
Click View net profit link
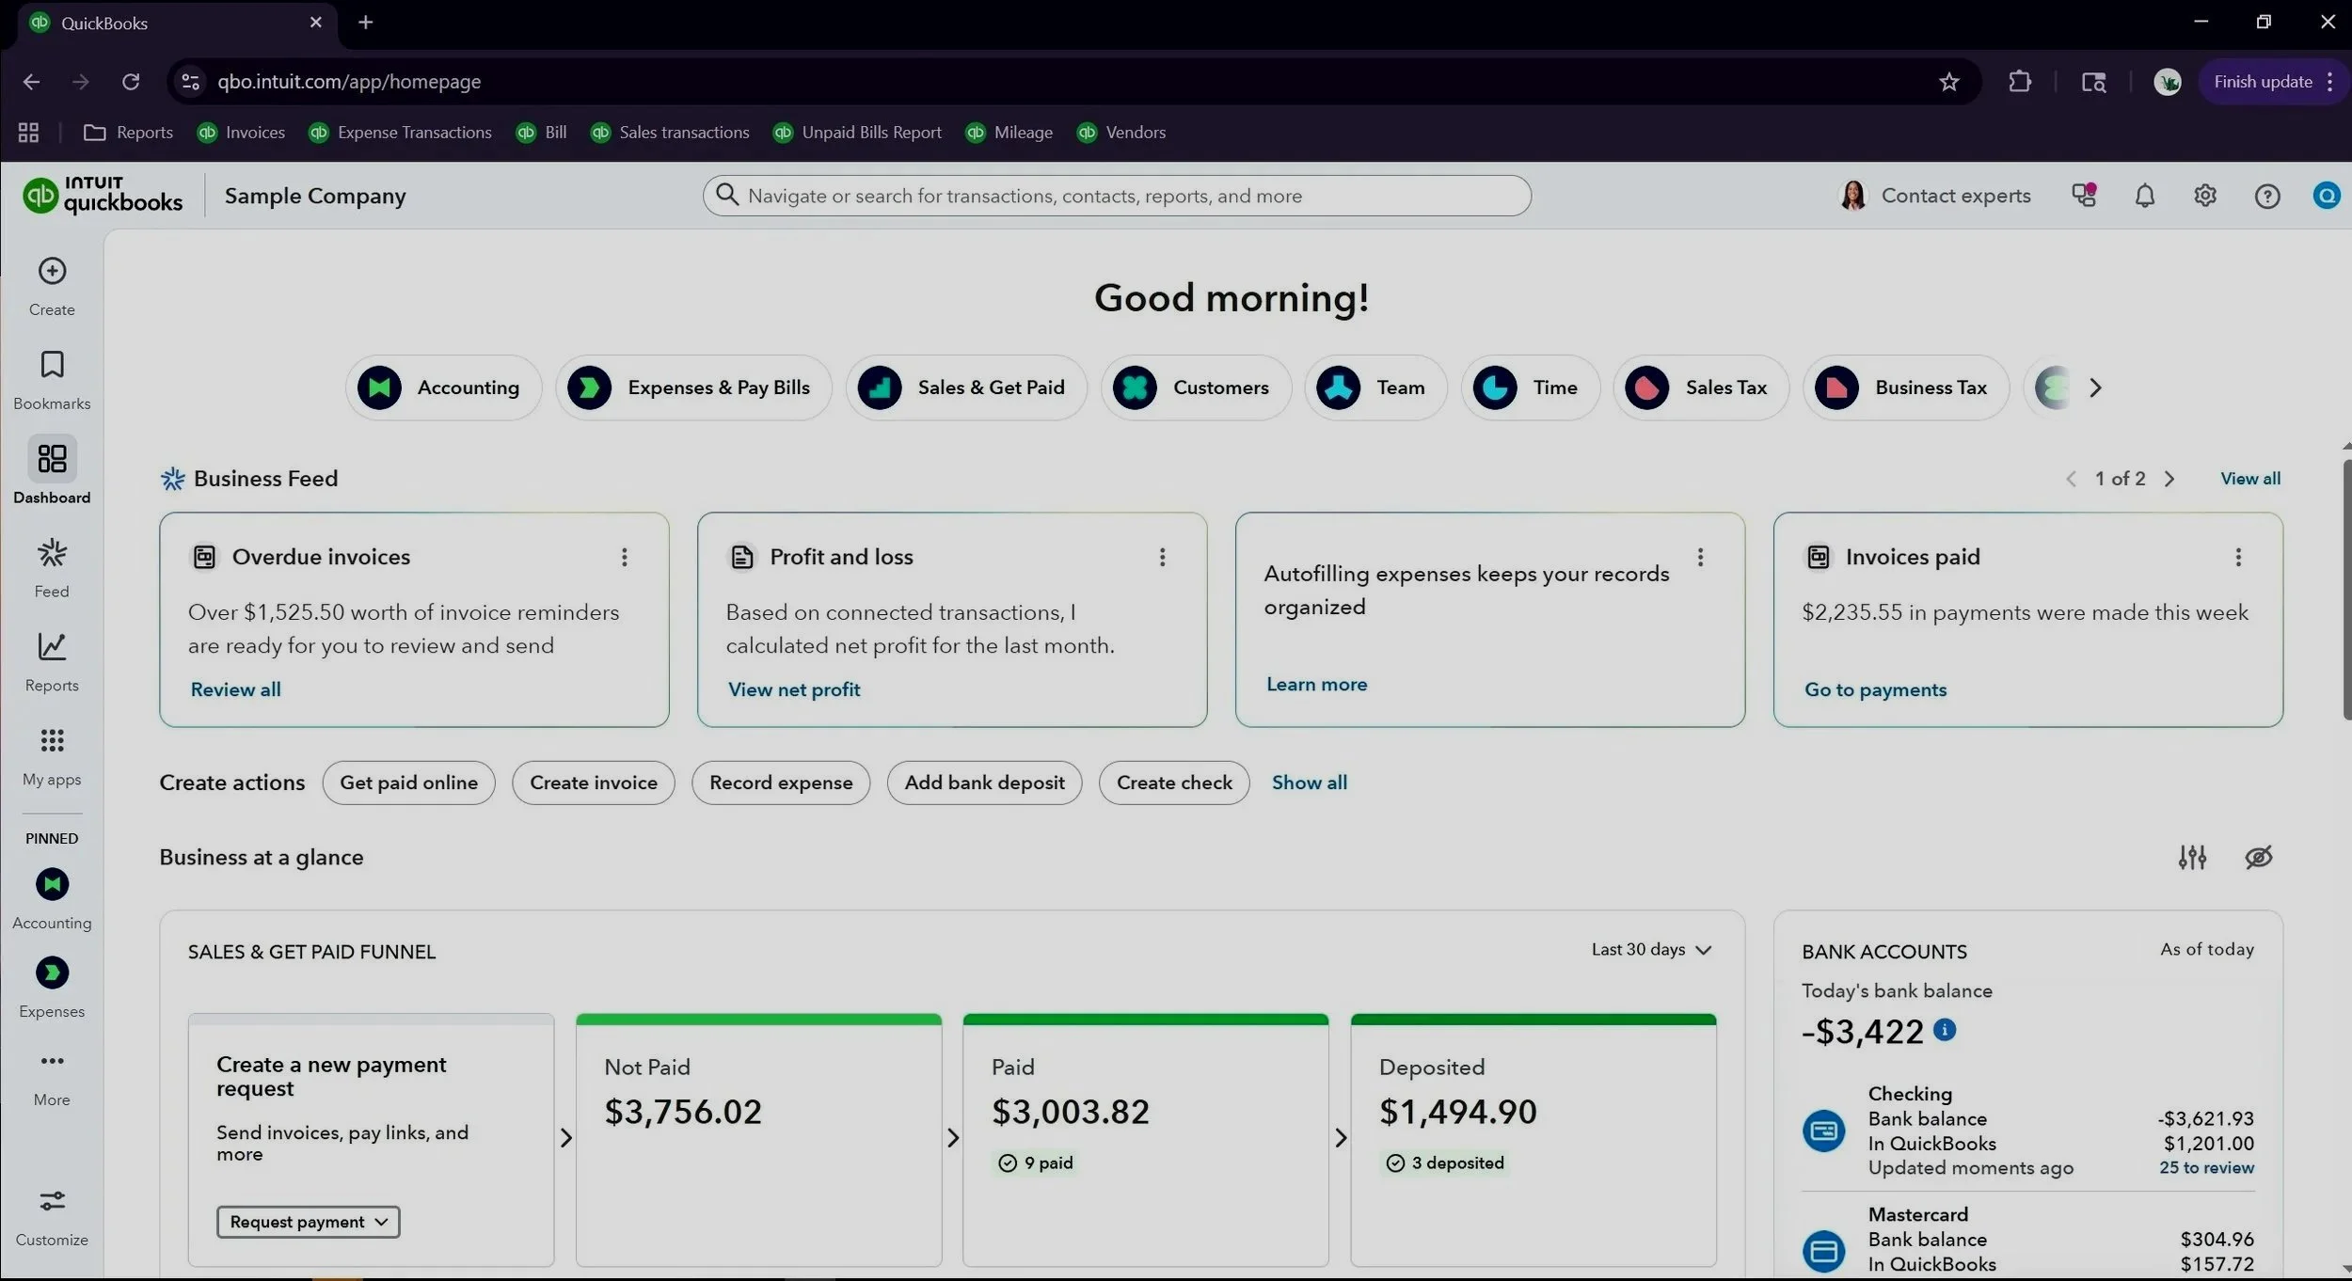coord(794,689)
